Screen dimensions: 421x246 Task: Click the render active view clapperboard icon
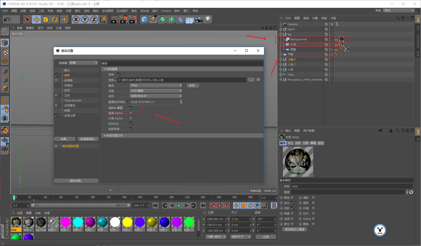click(114, 19)
